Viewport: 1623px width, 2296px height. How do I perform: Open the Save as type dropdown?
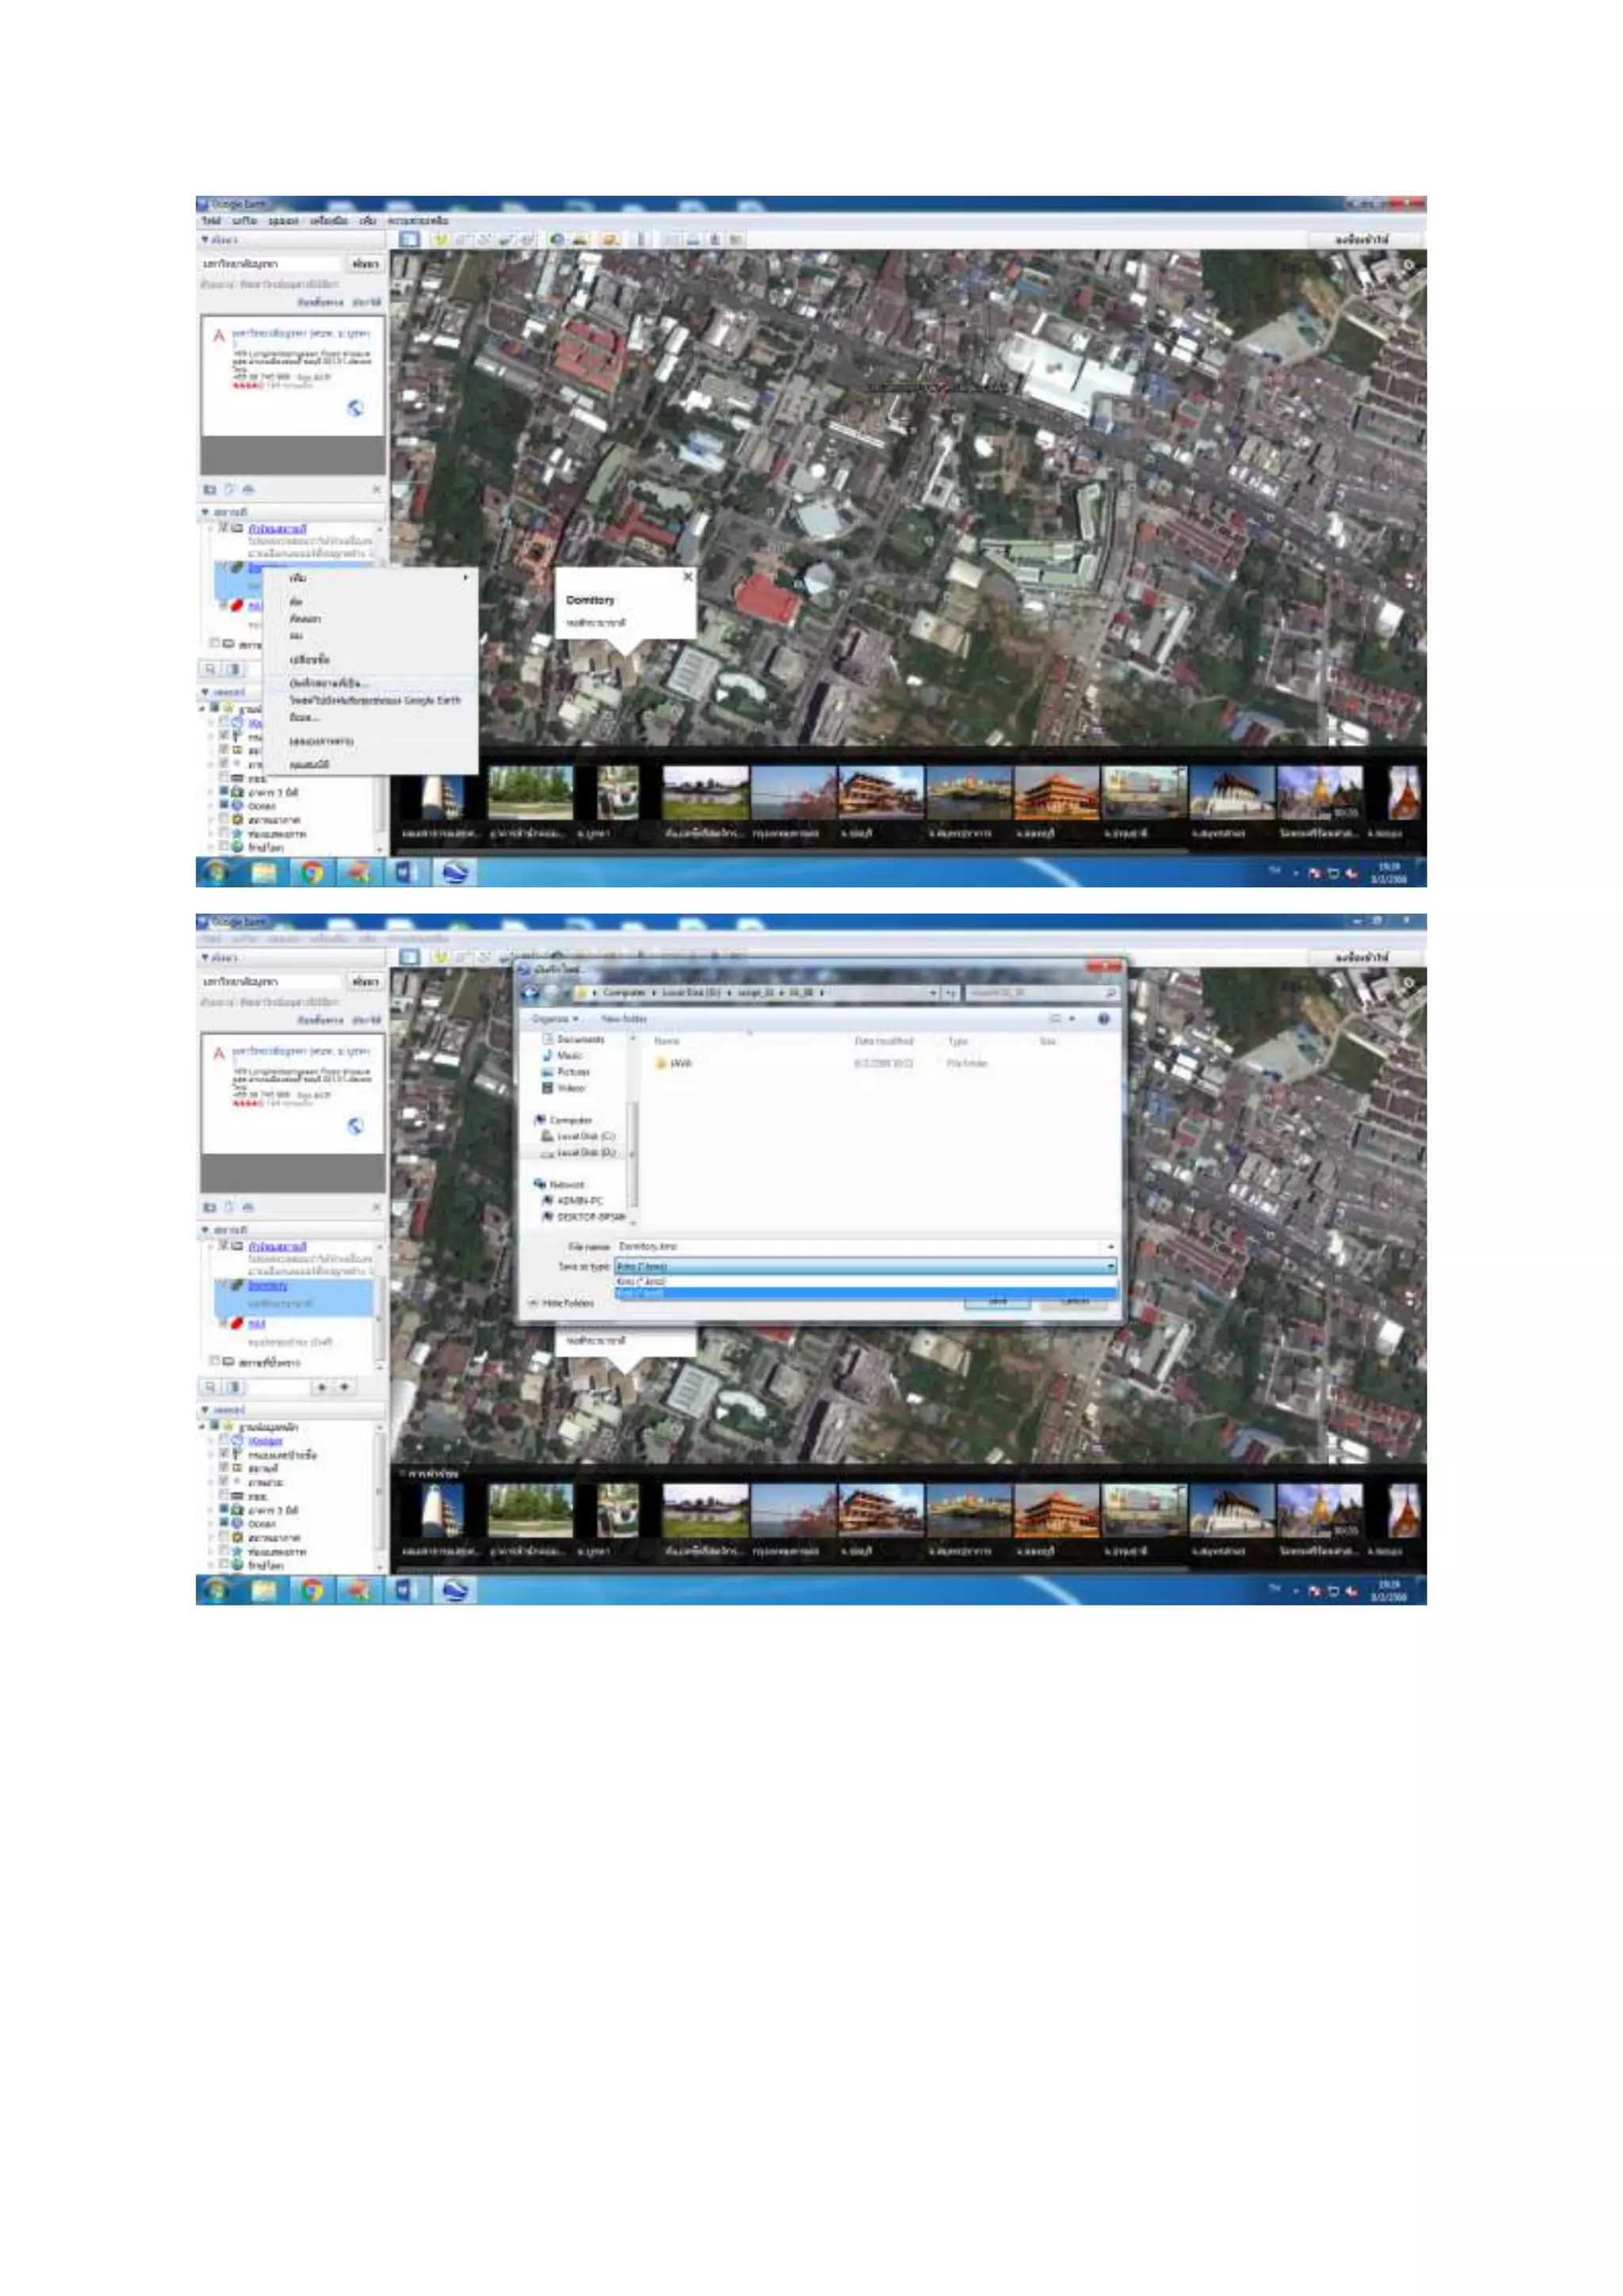1109,1266
